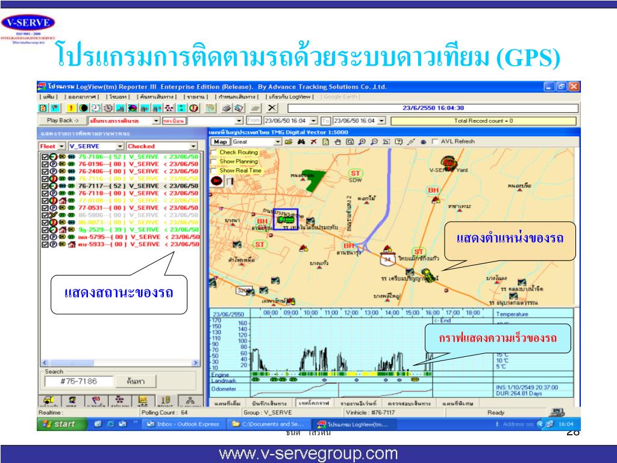This screenshot has height=463, width=617.
Task: Click the zoom-out magnifier on map toolbar
Action: pyautogui.click(x=374, y=142)
